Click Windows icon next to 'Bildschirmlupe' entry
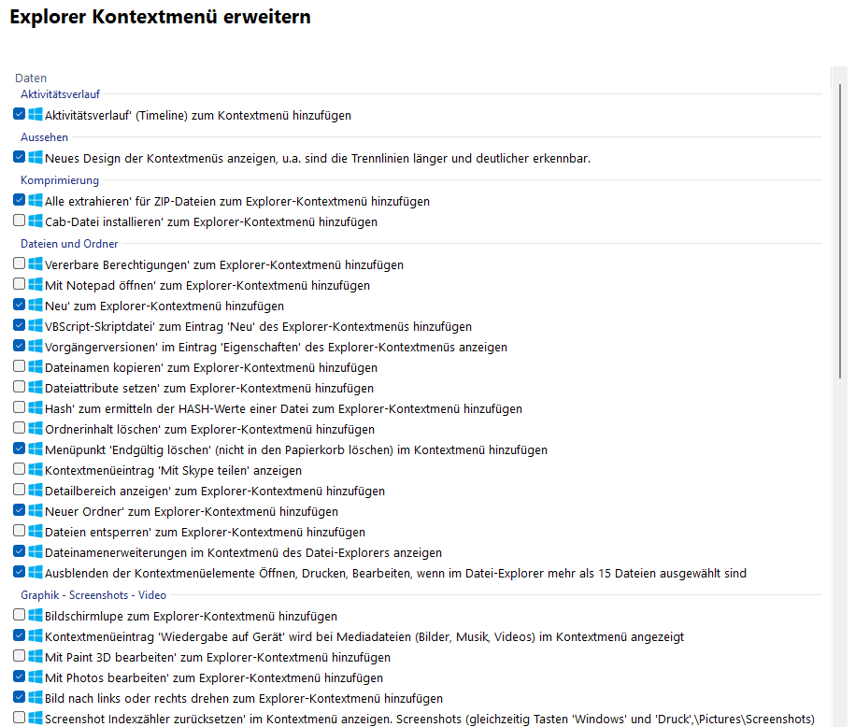The height and width of the screenshot is (727, 855). coord(36,616)
